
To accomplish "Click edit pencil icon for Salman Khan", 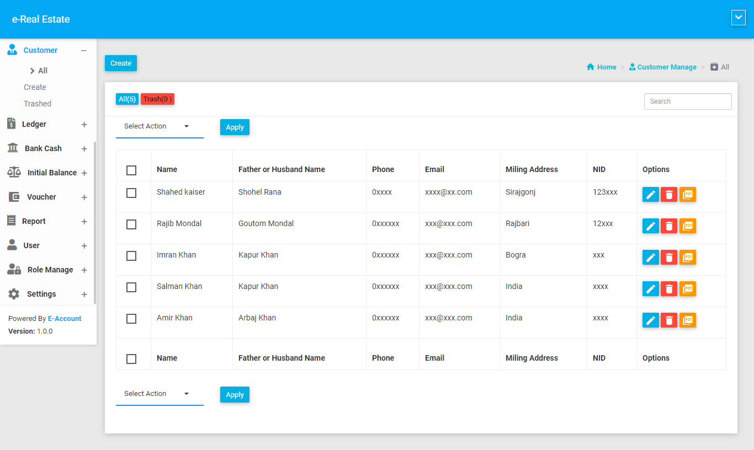I will 650,289.
